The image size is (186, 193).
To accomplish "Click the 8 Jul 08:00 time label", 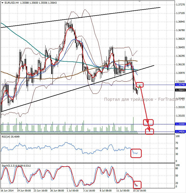I will 106,190.
